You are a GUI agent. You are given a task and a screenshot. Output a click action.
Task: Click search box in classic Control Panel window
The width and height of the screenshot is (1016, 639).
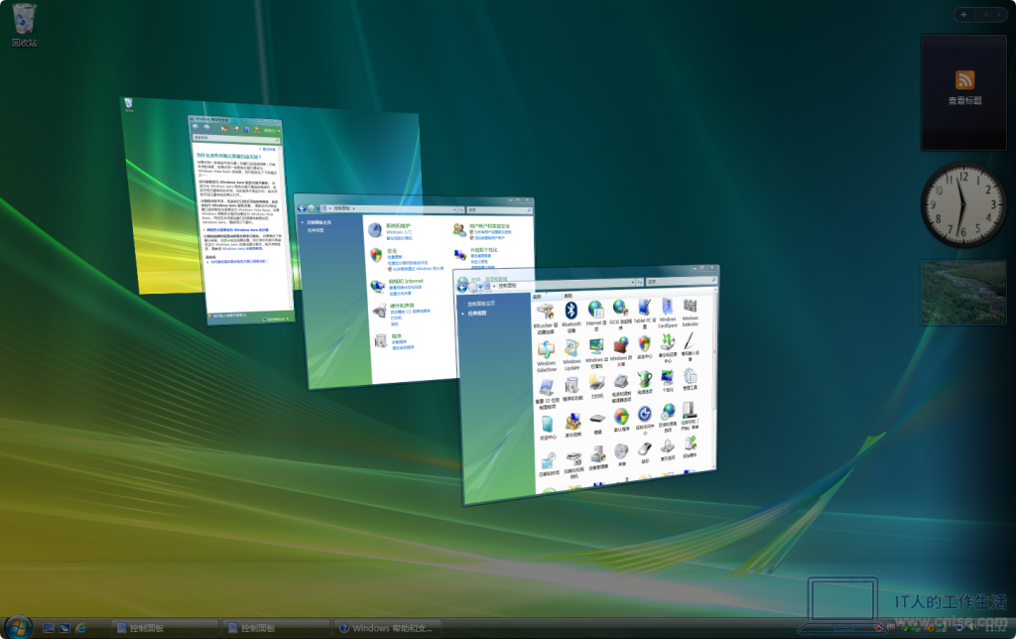click(x=681, y=281)
